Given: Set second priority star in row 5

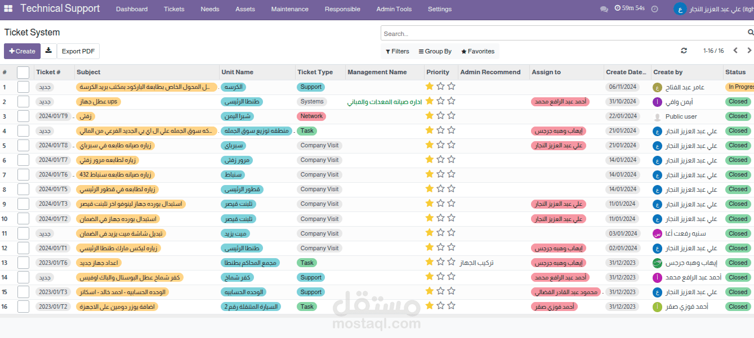Looking at the screenshot, I should 440,145.
